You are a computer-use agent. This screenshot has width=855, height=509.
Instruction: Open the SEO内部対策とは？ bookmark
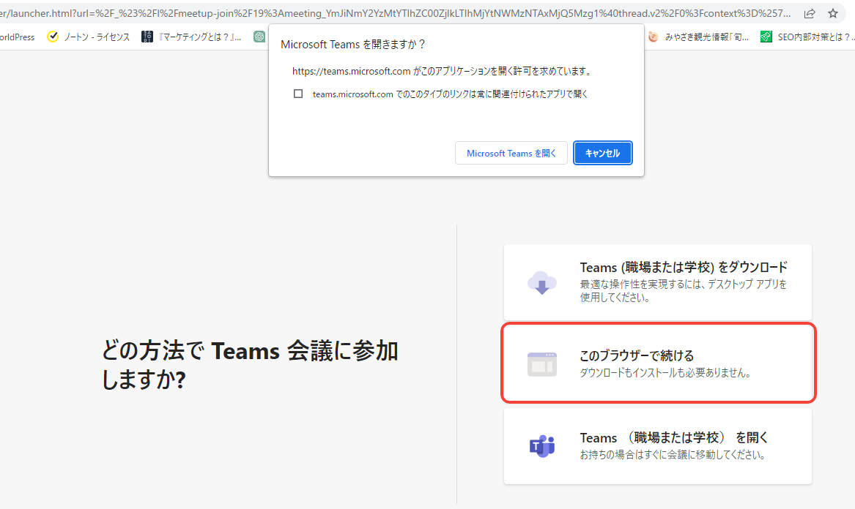pos(807,37)
